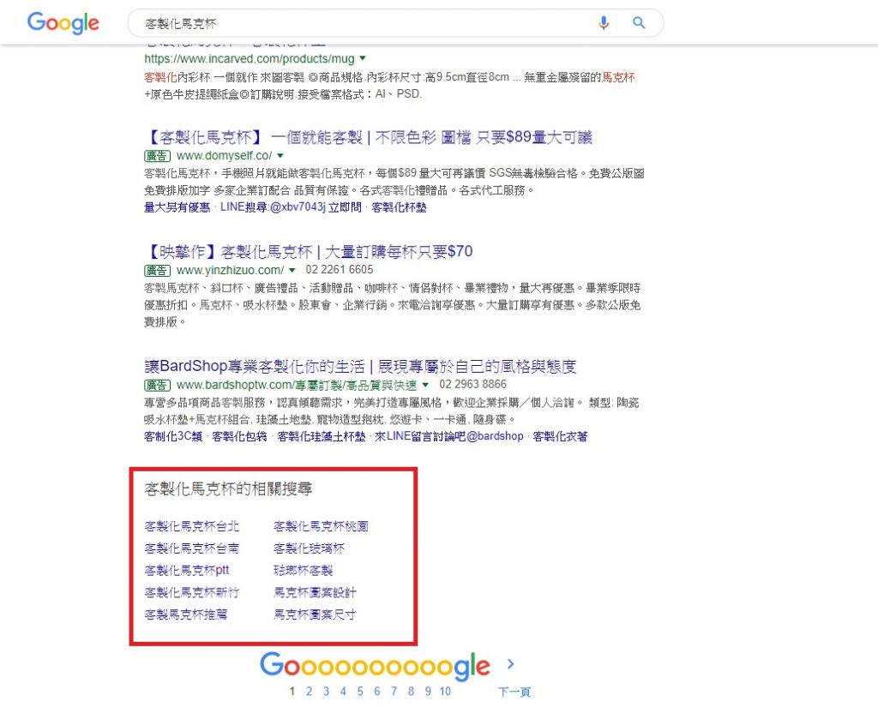Click the https://www.incarved.com/products/mug URL

point(250,59)
